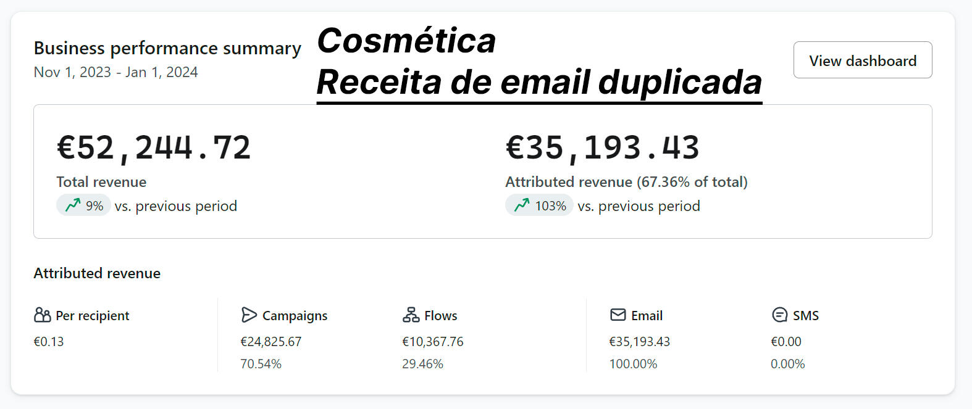Click the Receita de email duplicada title

(x=538, y=82)
